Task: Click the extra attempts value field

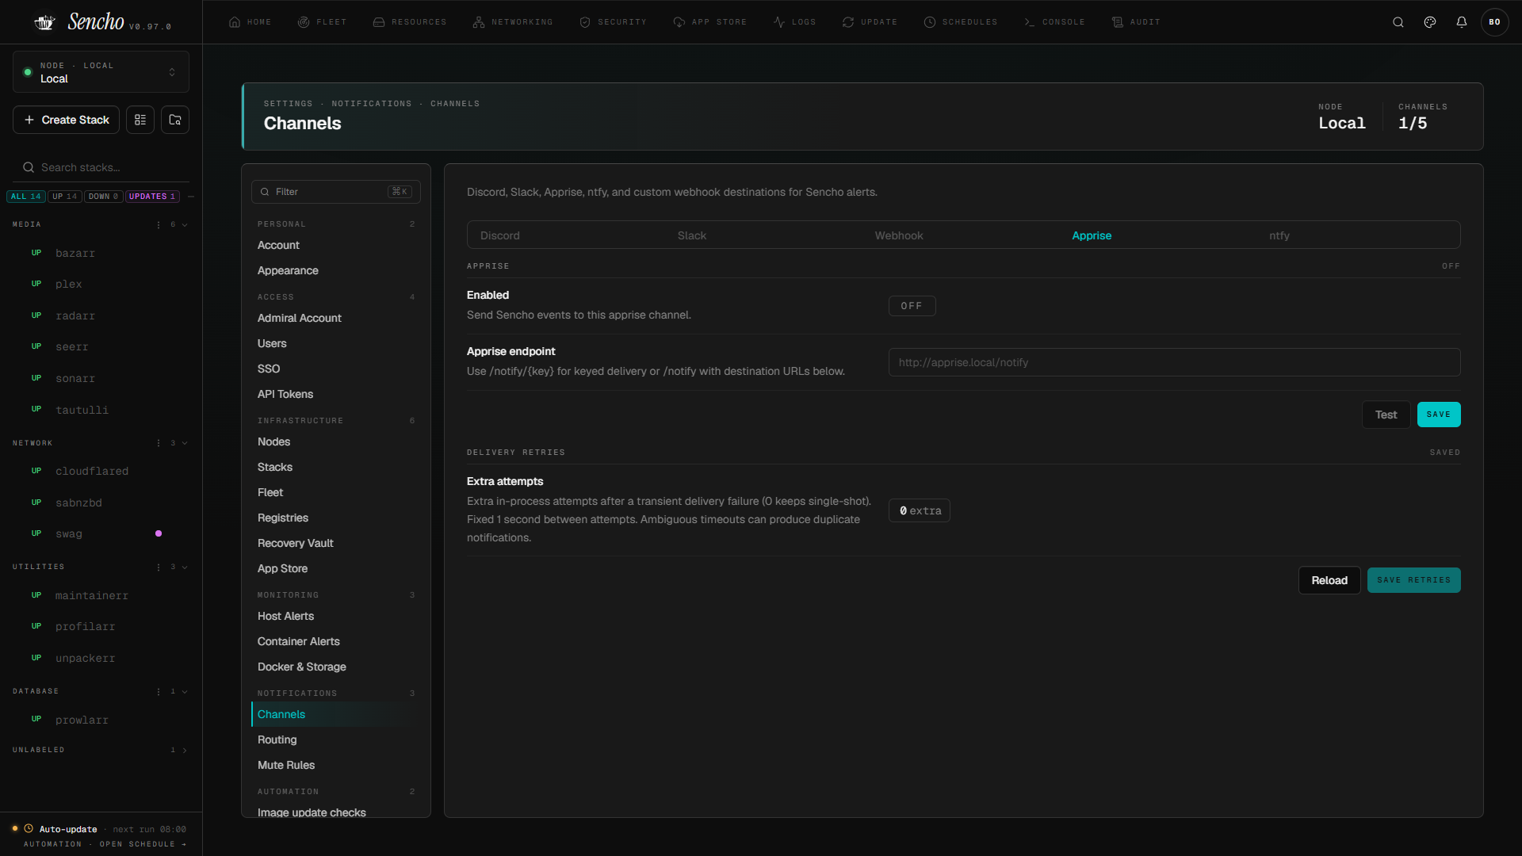Action: pyautogui.click(x=920, y=510)
